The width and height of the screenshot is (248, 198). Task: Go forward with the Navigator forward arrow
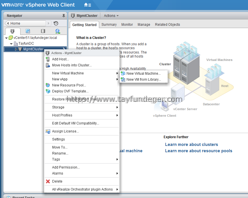coord(48,23)
